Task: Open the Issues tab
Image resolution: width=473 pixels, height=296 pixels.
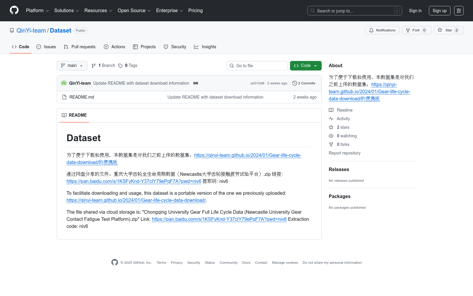Action: coord(46,47)
